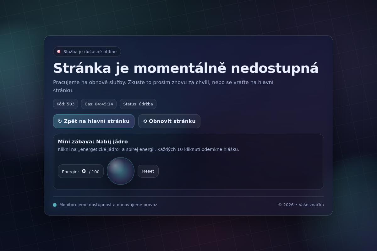
Task: Reset the energy counter with the Reset button
Action: point(148,171)
